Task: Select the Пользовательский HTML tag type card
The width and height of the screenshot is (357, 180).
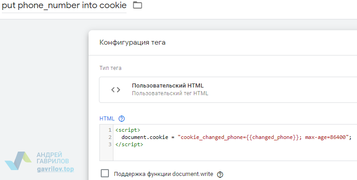Action: [228, 90]
